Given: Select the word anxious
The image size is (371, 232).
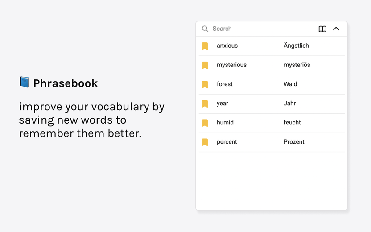Looking at the screenshot, I should point(227,46).
